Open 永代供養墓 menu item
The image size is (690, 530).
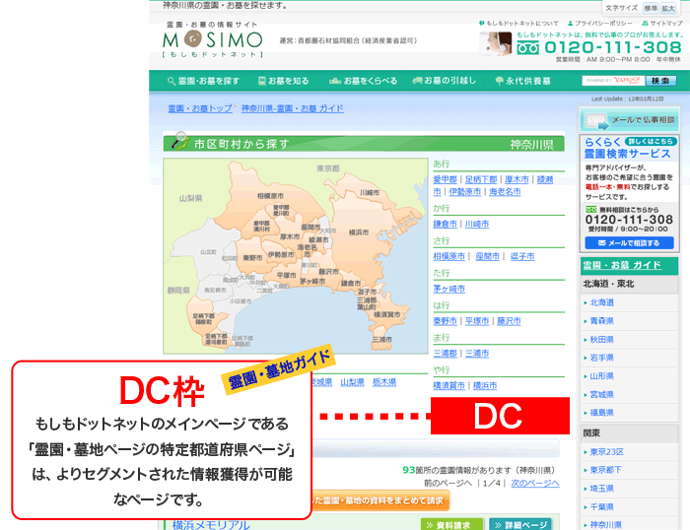(522, 81)
